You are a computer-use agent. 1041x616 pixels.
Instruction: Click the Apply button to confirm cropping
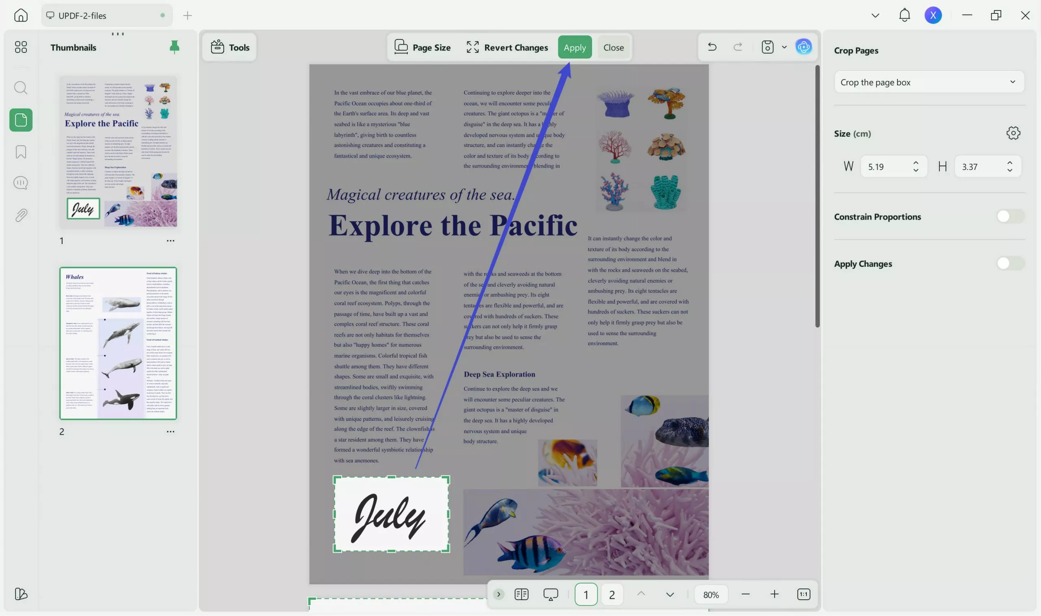[x=575, y=47]
